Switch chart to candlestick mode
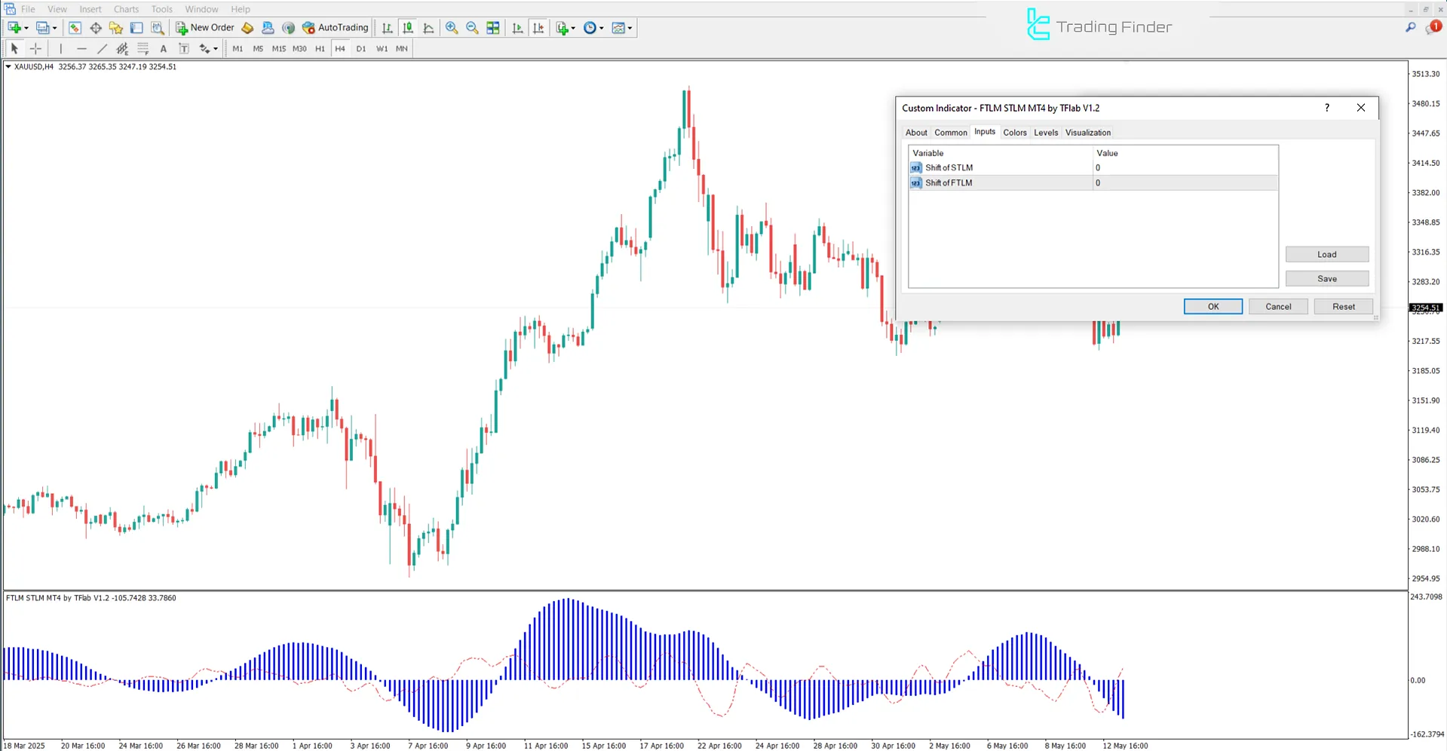The height and width of the screenshot is (751, 1447). (x=408, y=28)
